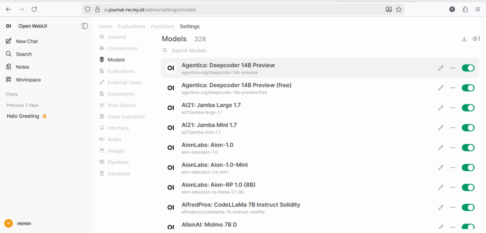This screenshot has width=486, height=233.
Task: Switch to the Functions tab
Action: point(162,26)
